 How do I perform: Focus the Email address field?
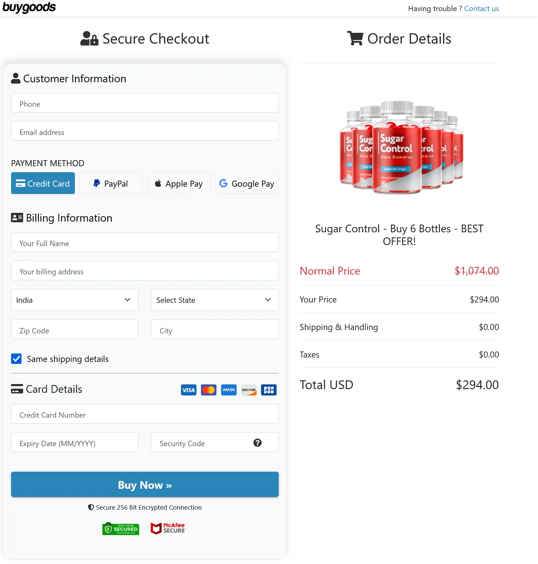145,131
